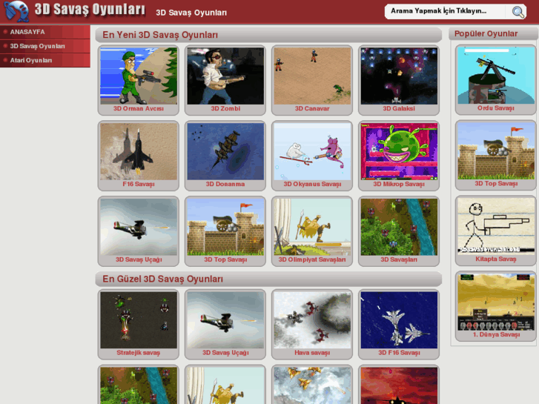Click the 'En Güzel 3D Savaş Oyunları' heading
This screenshot has width=539, height=404.
pos(162,279)
